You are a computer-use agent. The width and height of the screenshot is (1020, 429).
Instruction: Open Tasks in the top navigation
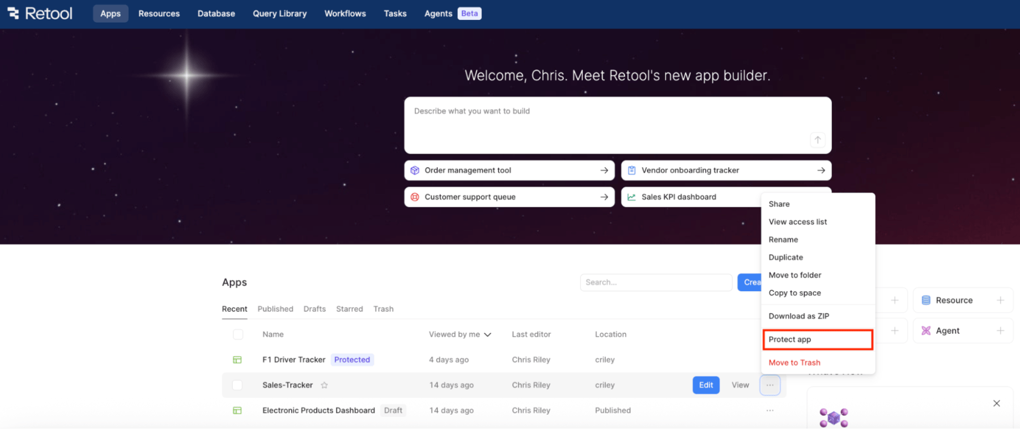click(x=395, y=14)
